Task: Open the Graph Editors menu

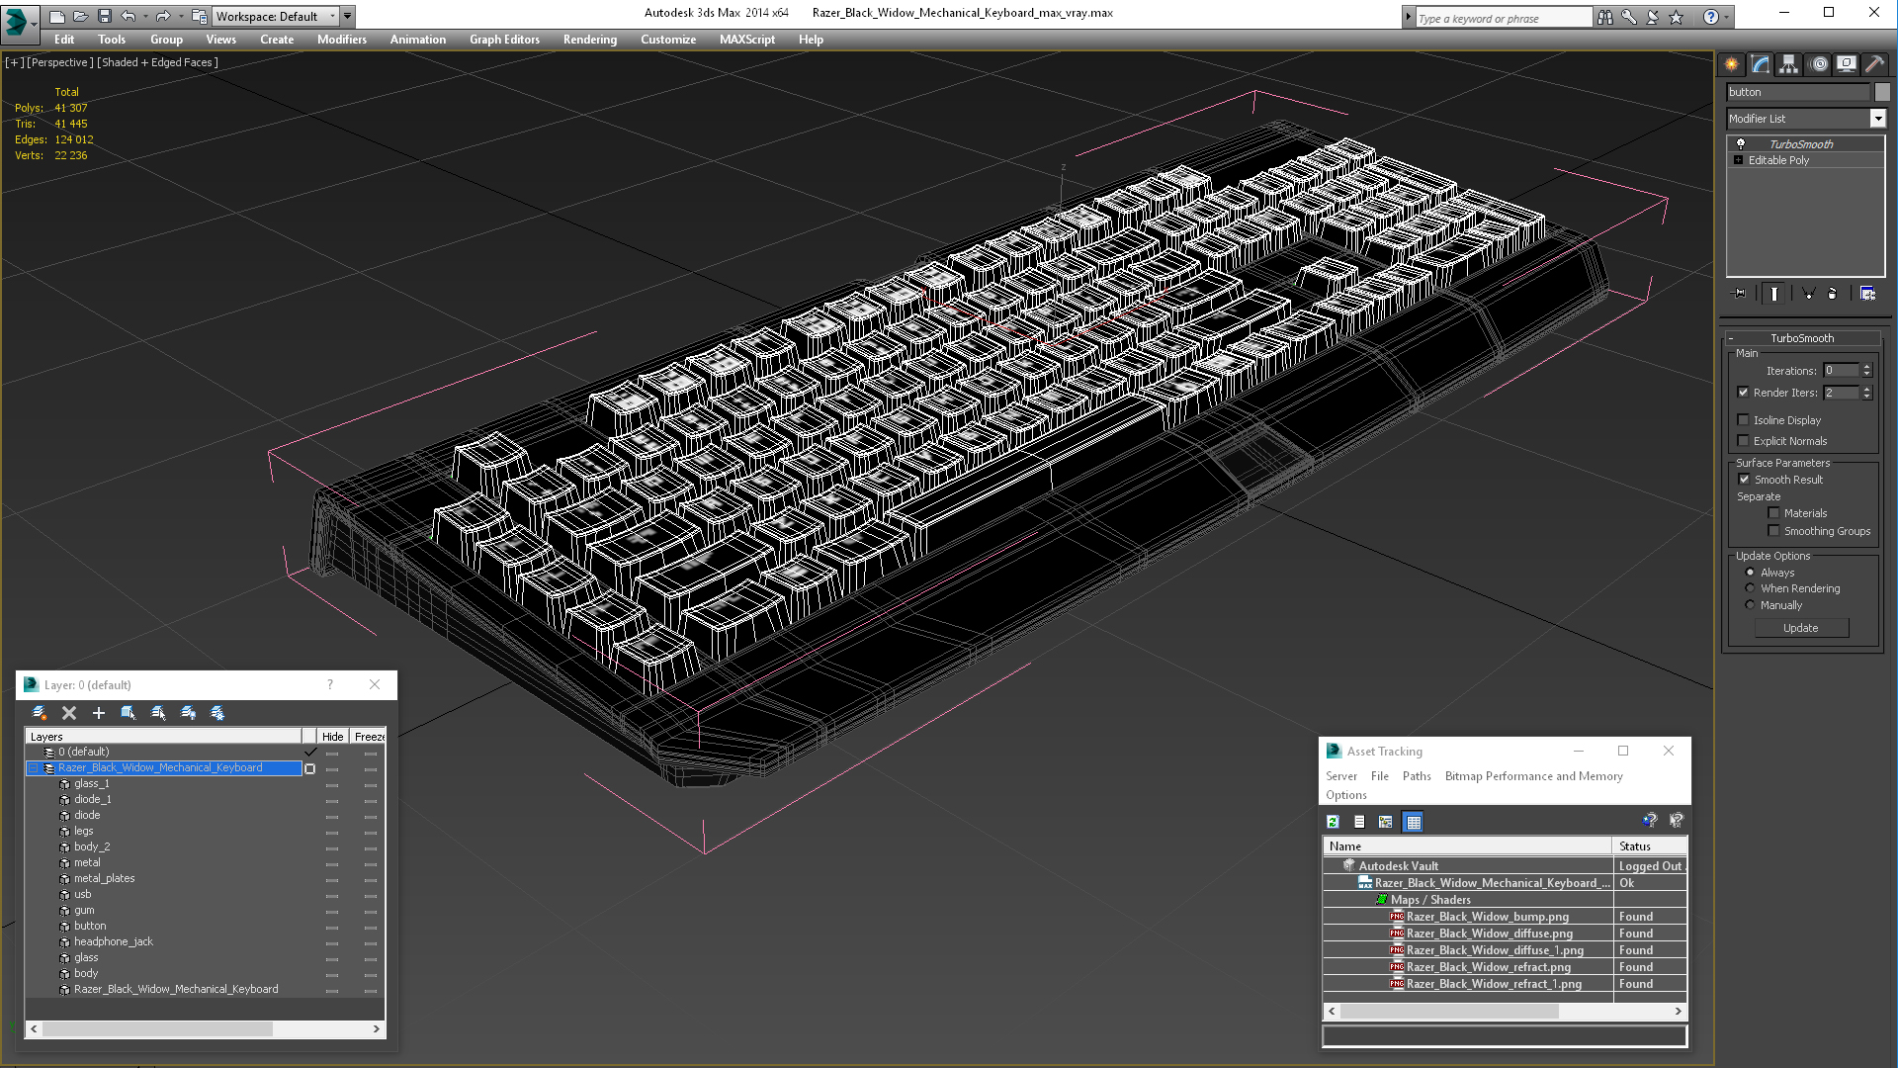Action: pos(504,40)
